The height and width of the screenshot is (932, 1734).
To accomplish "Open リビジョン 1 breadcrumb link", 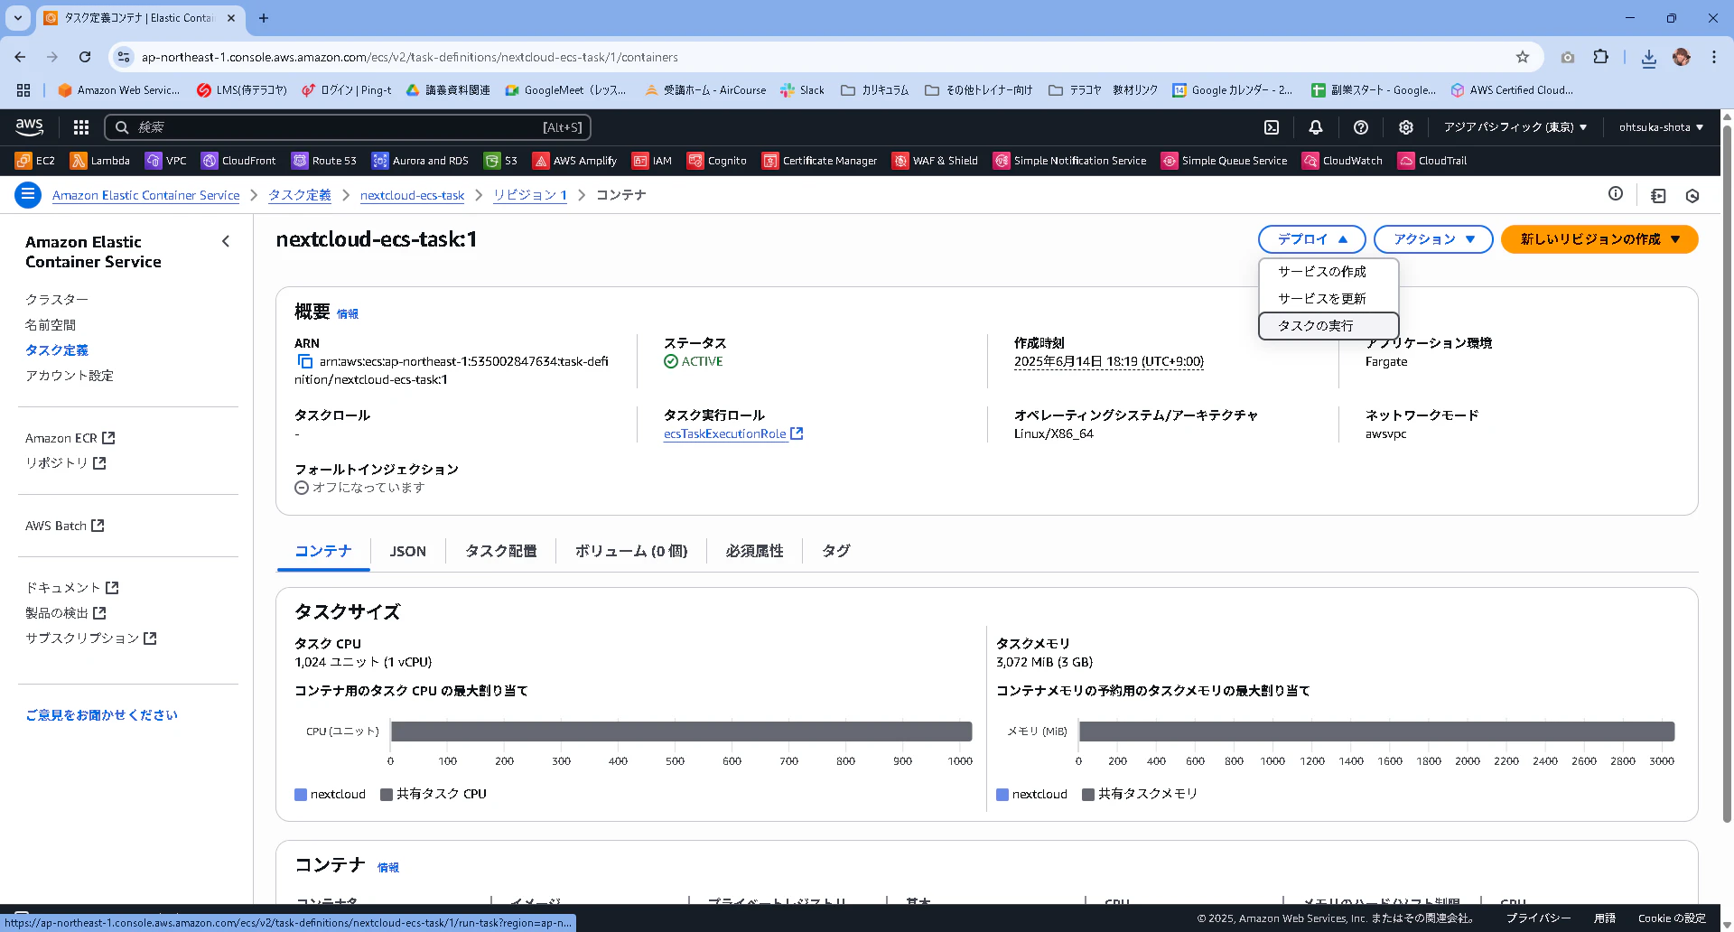I will point(530,195).
